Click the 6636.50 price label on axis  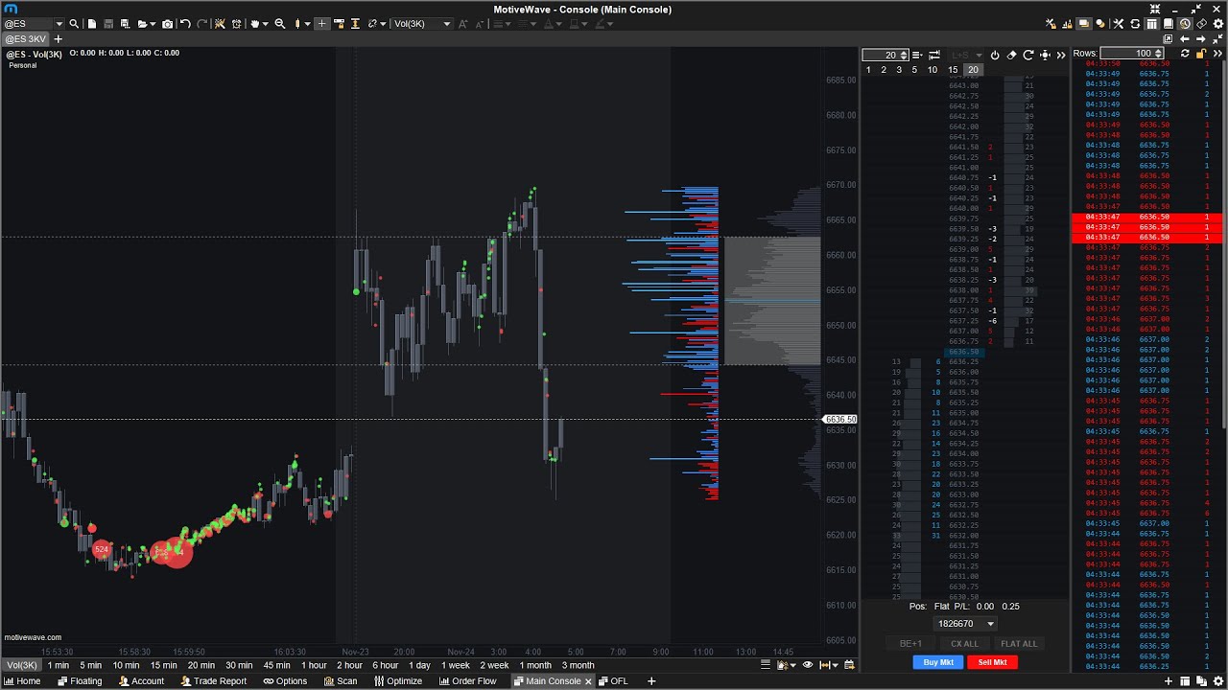coord(840,420)
